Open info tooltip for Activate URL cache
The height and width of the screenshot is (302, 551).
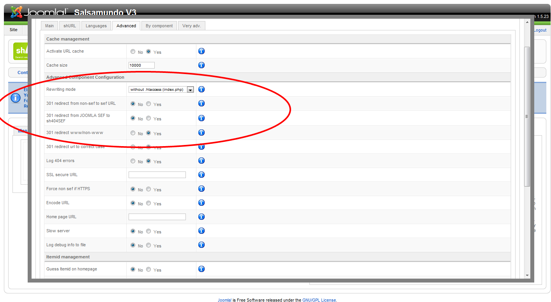pyautogui.click(x=201, y=51)
